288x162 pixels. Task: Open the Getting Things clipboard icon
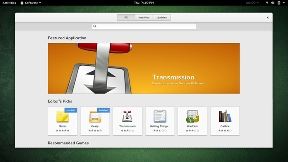pyautogui.click(x=160, y=116)
